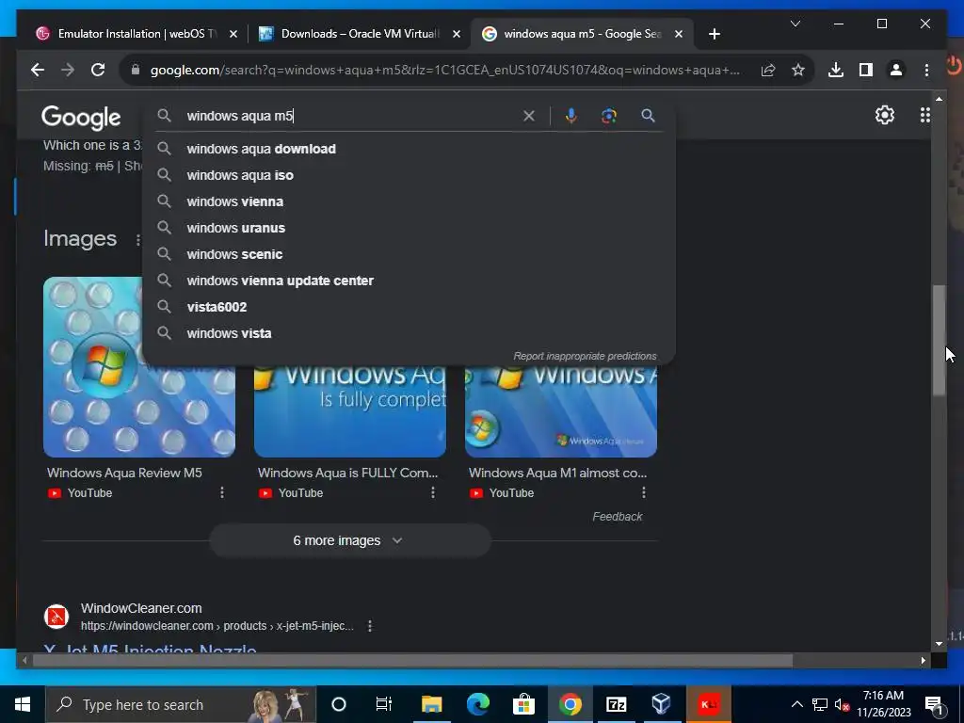The image size is (964, 723).
Task: Open Task View on taskbar
Action: click(384, 704)
